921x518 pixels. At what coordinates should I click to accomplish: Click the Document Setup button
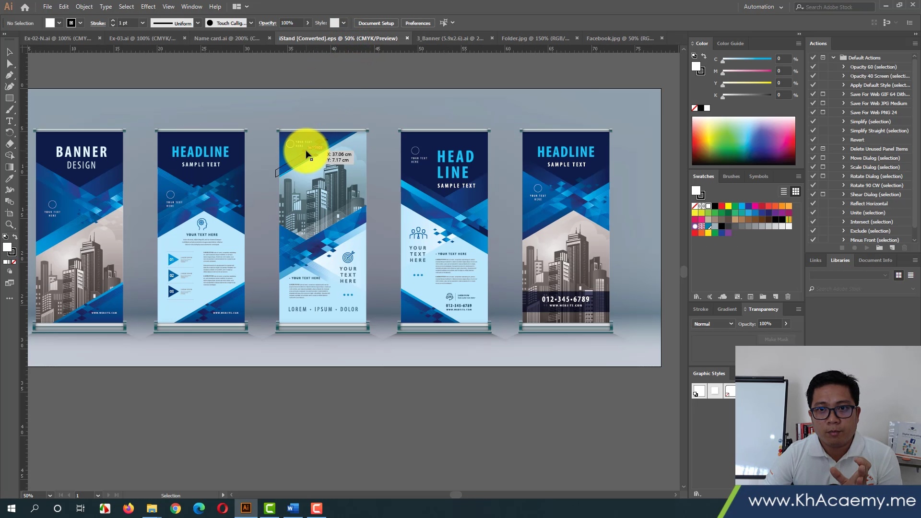tap(376, 23)
